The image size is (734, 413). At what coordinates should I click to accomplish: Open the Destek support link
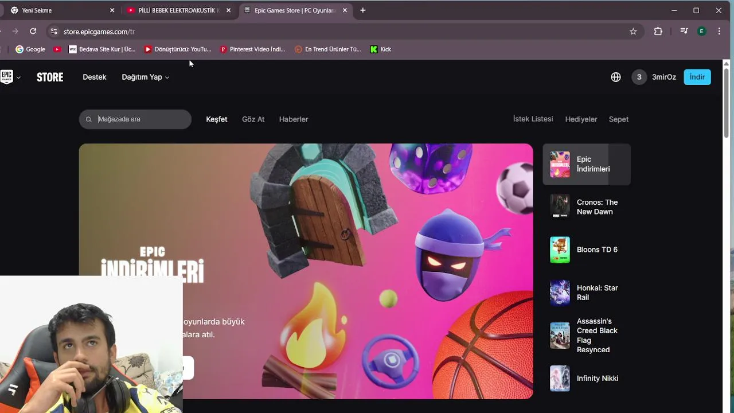(x=94, y=77)
